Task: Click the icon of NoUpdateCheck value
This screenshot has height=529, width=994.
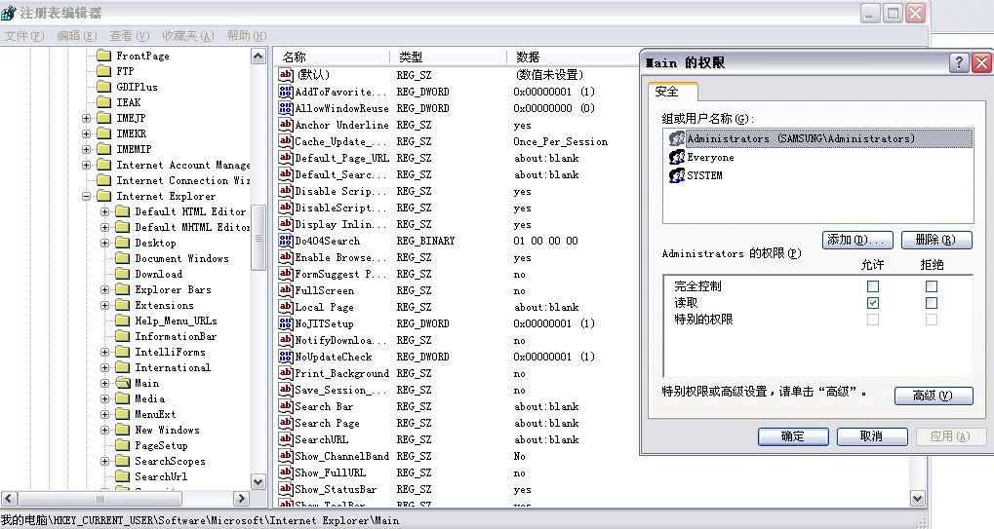Action: (286, 357)
